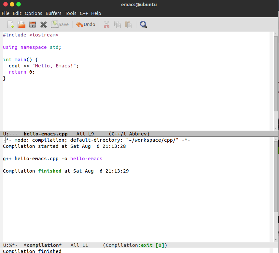
Task: Click the Cut scissors icon
Action: (106, 24)
